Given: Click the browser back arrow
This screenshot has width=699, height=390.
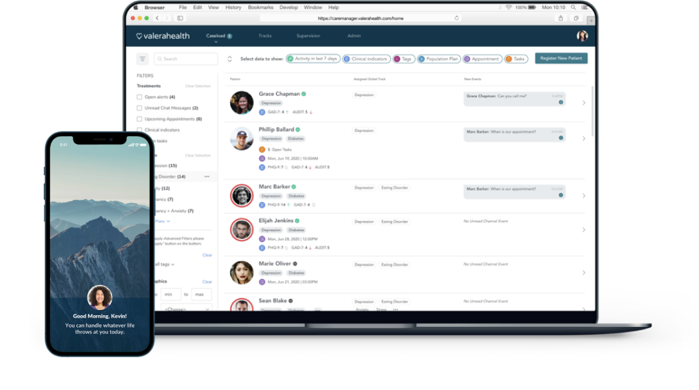Looking at the screenshot, I should click(x=157, y=18).
